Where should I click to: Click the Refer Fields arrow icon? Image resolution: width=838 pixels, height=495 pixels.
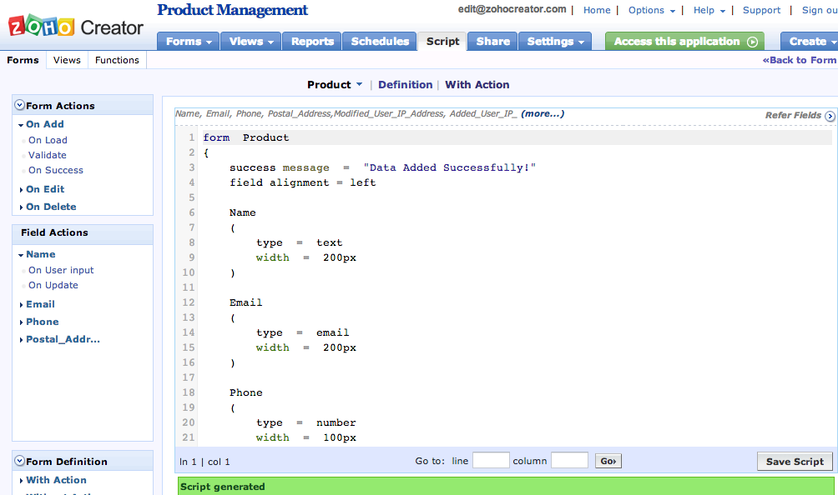(830, 116)
